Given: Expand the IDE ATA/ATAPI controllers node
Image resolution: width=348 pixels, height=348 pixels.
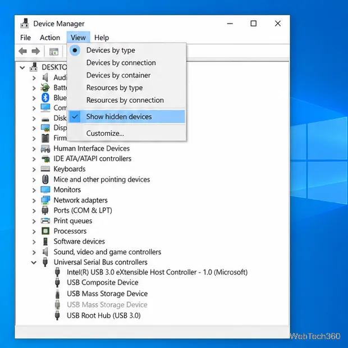Looking at the screenshot, I should pyautogui.click(x=34, y=159).
